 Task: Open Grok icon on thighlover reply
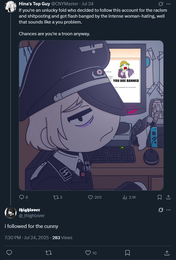tap(161, 210)
